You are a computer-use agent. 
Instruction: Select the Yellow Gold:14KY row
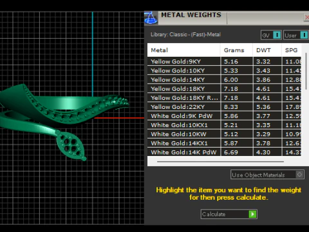coord(224,79)
